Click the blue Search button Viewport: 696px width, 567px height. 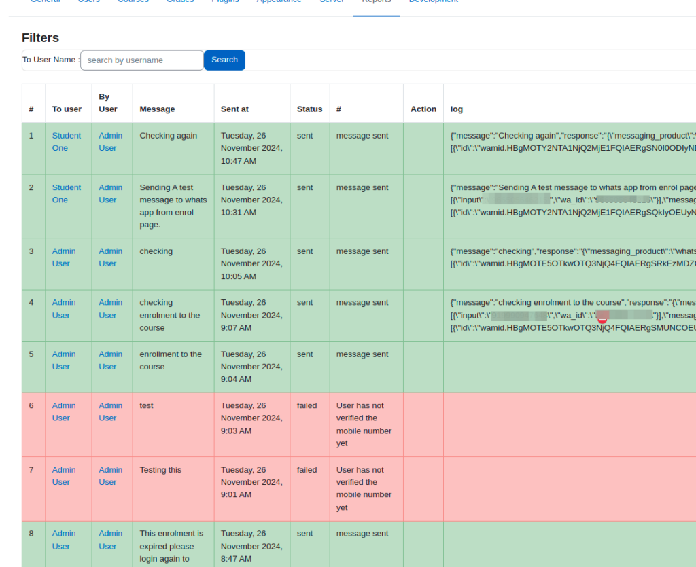(224, 60)
